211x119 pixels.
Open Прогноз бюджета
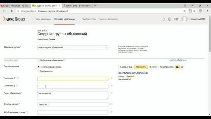pos(108,19)
